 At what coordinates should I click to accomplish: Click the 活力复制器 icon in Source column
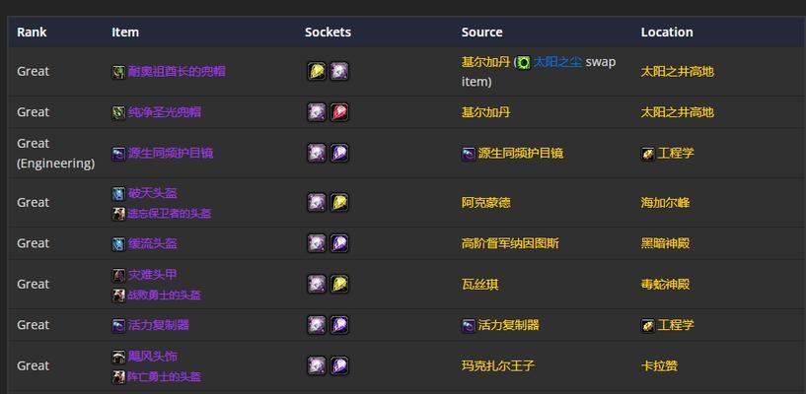coord(469,325)
